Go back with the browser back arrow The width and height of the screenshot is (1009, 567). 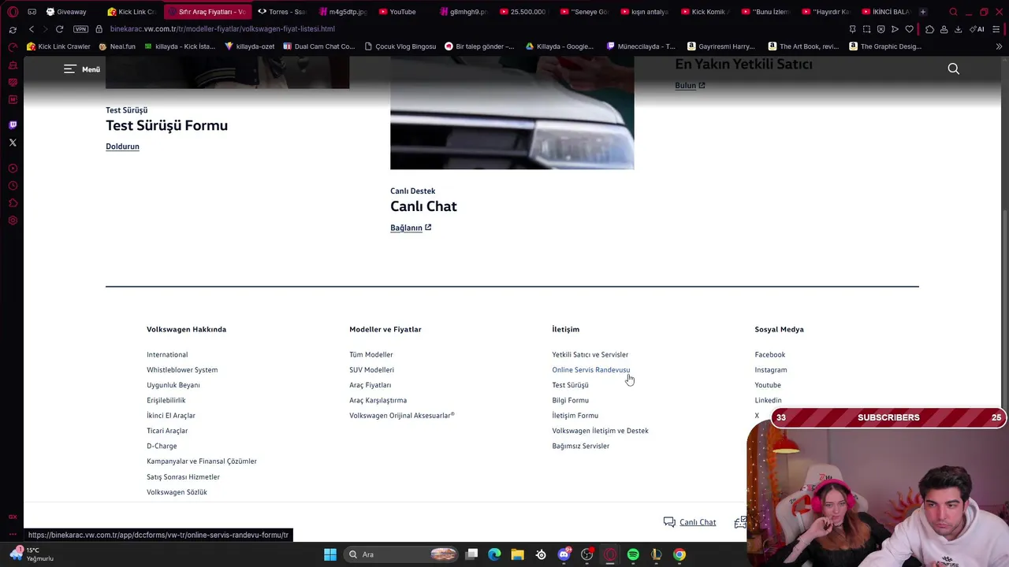pyautogui.click(x=32, y=29)
